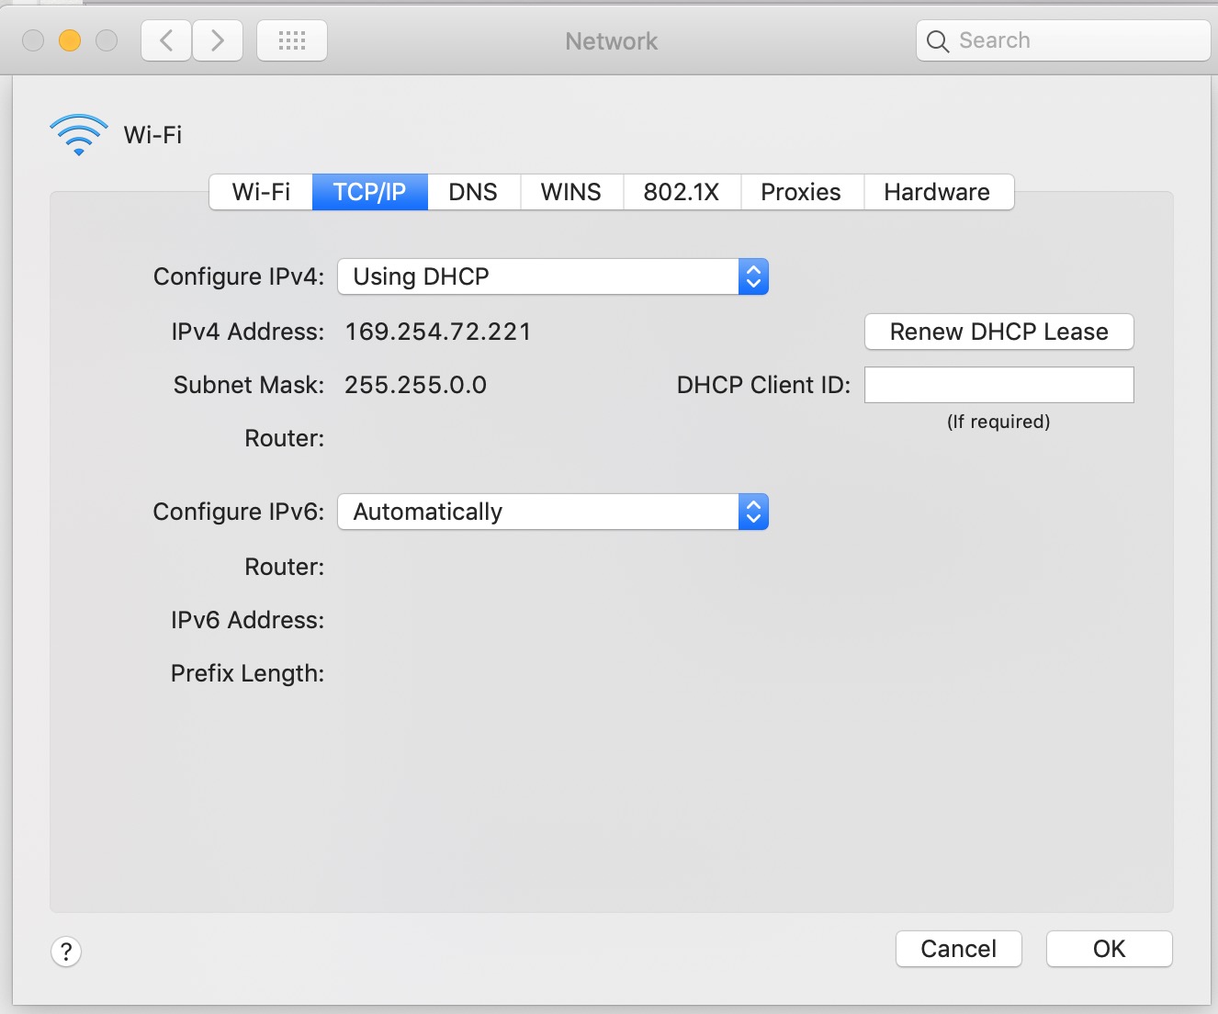Click the magnifying glass search icon
Screen dimensions: 1218x1014
click(x=937, y=41)
